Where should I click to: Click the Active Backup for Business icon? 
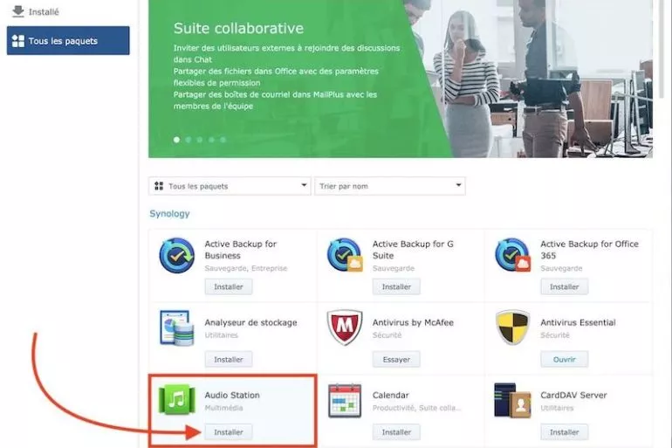(176, 256)
